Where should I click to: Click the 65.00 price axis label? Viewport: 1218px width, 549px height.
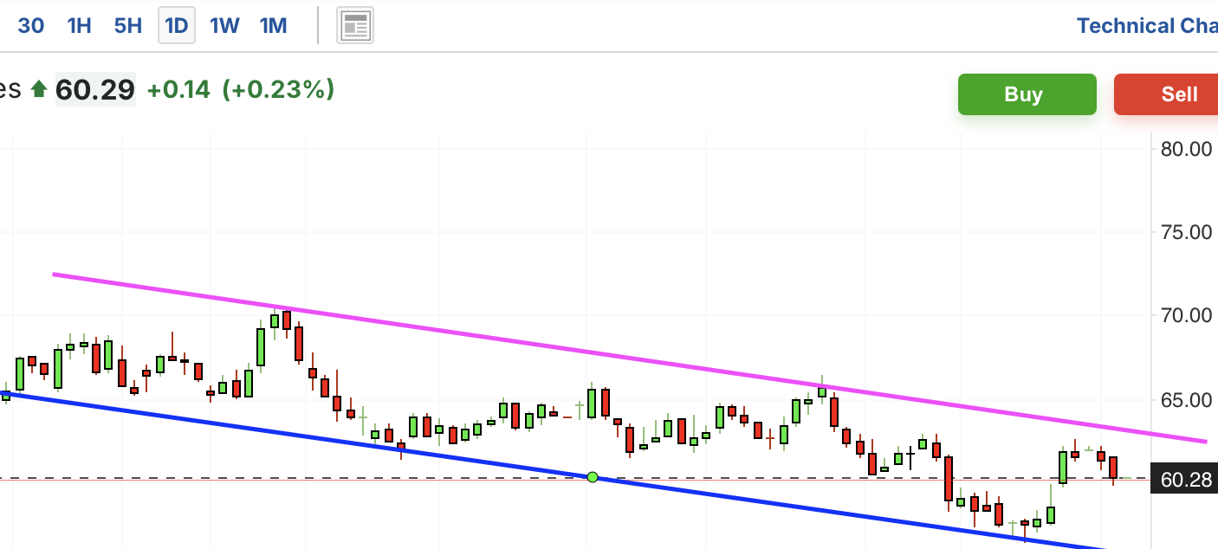tap(1186, 400)
